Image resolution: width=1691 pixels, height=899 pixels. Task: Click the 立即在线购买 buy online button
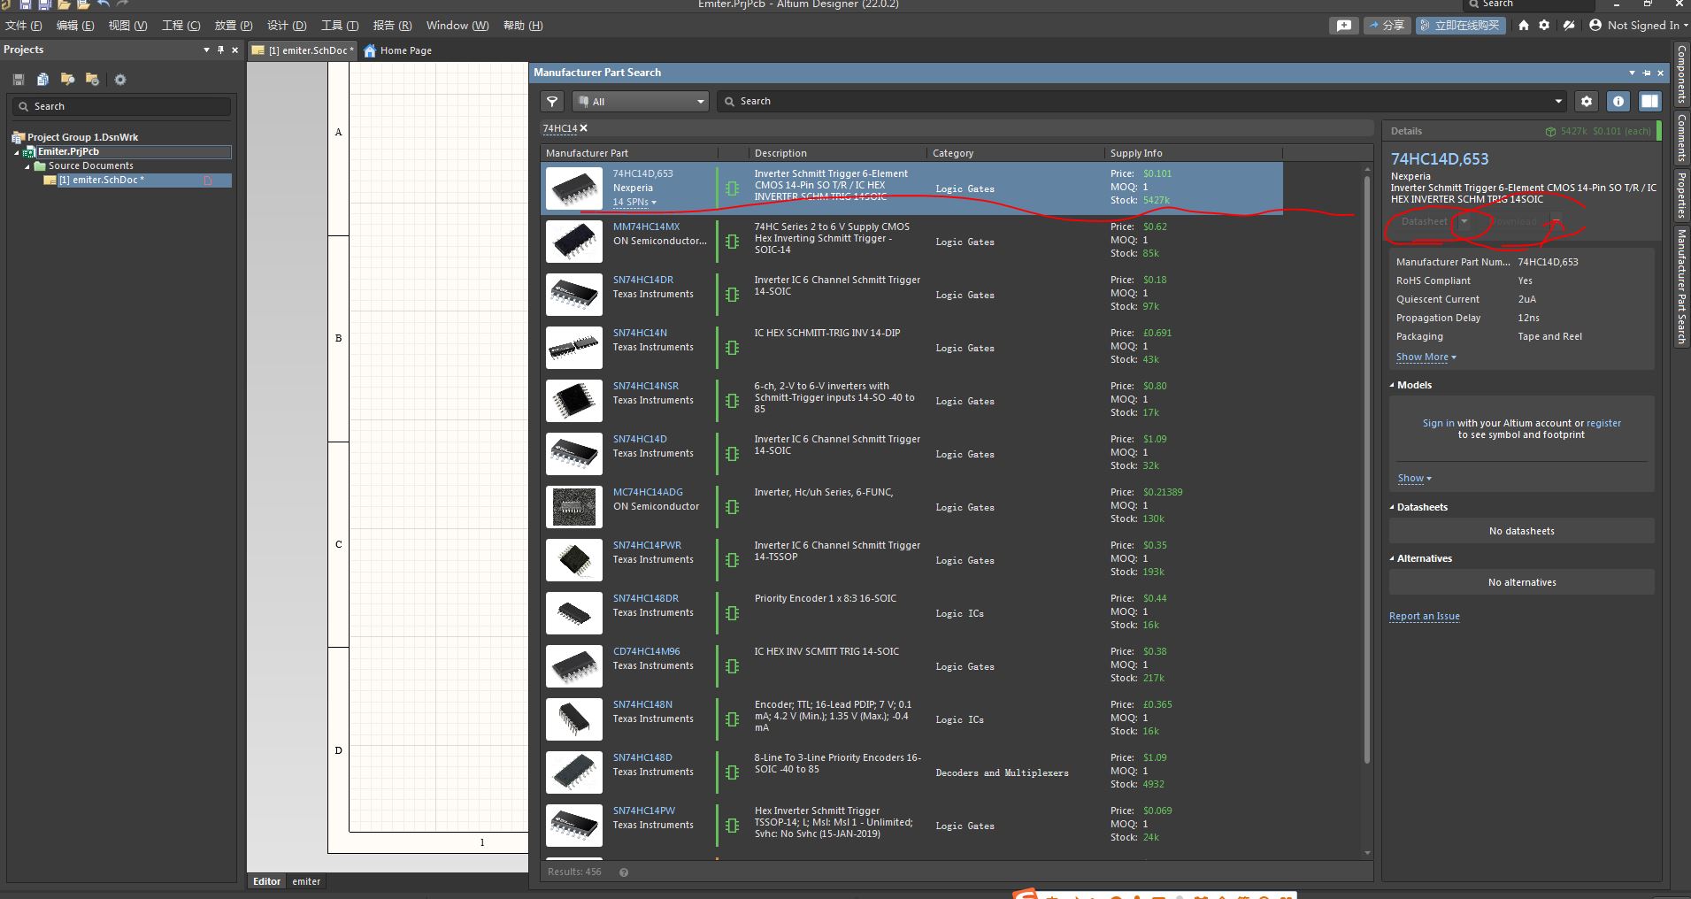click(1461, 26)
